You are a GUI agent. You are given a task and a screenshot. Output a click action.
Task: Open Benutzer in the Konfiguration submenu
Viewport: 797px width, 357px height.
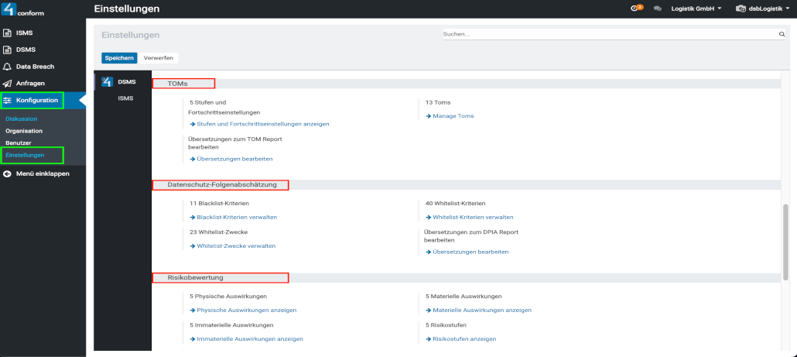(x=19, y=143)
